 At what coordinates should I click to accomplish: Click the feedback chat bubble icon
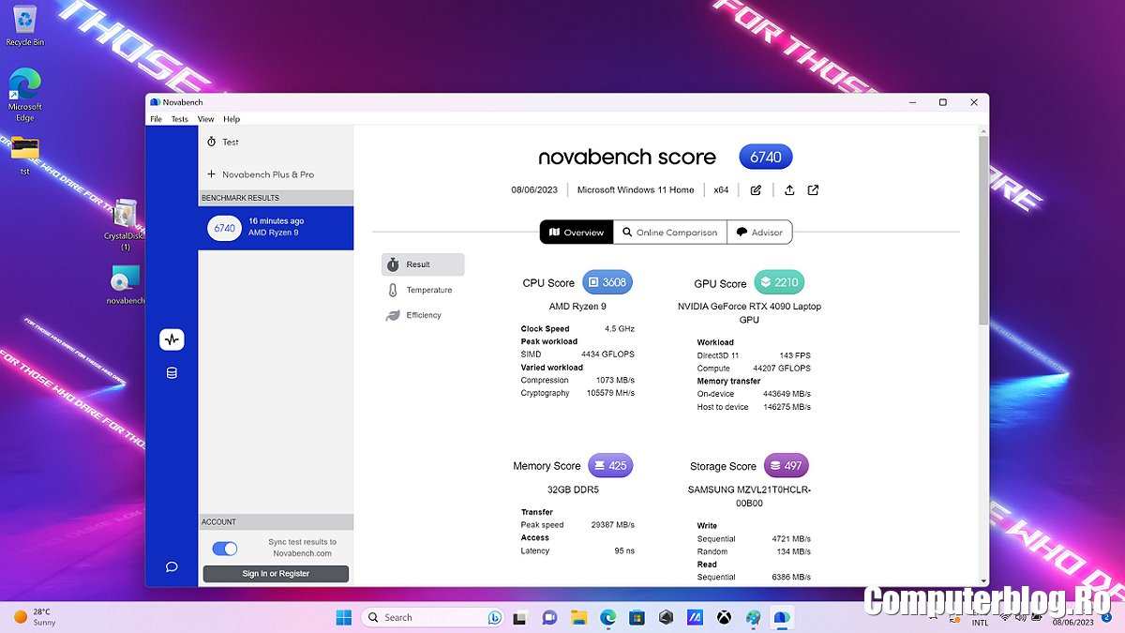[x=172, y=566]
